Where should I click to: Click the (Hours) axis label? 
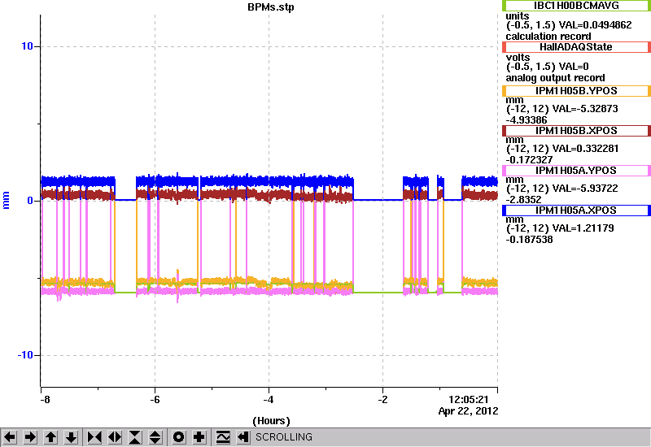[271, 421]
